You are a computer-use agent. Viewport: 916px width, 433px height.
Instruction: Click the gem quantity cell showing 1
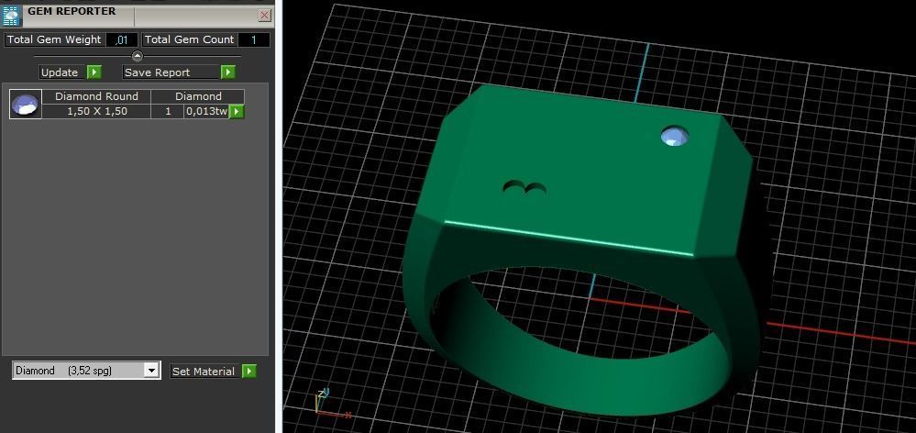coord(168,112)
